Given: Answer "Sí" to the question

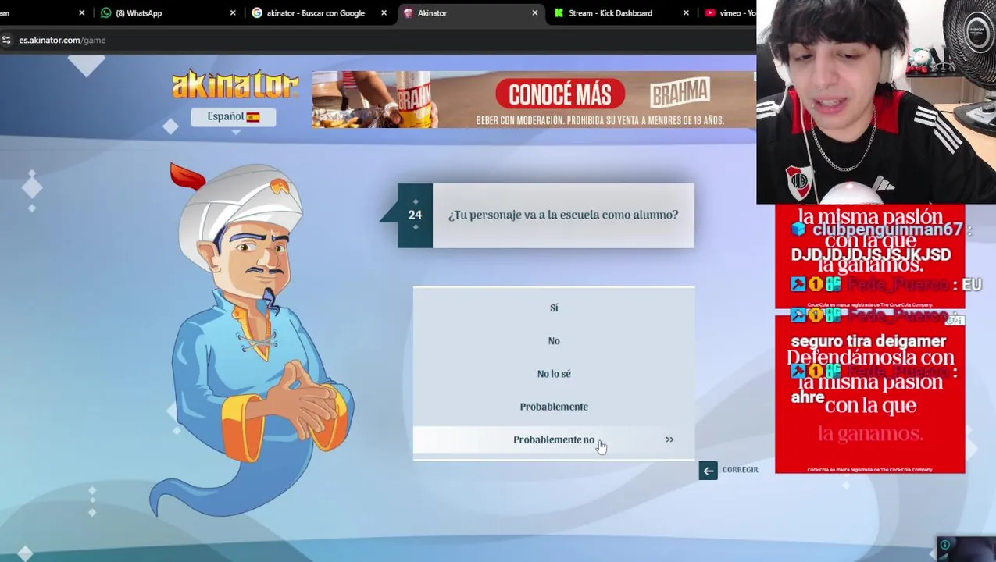Looking at the screenshot, I should [553, 308].
